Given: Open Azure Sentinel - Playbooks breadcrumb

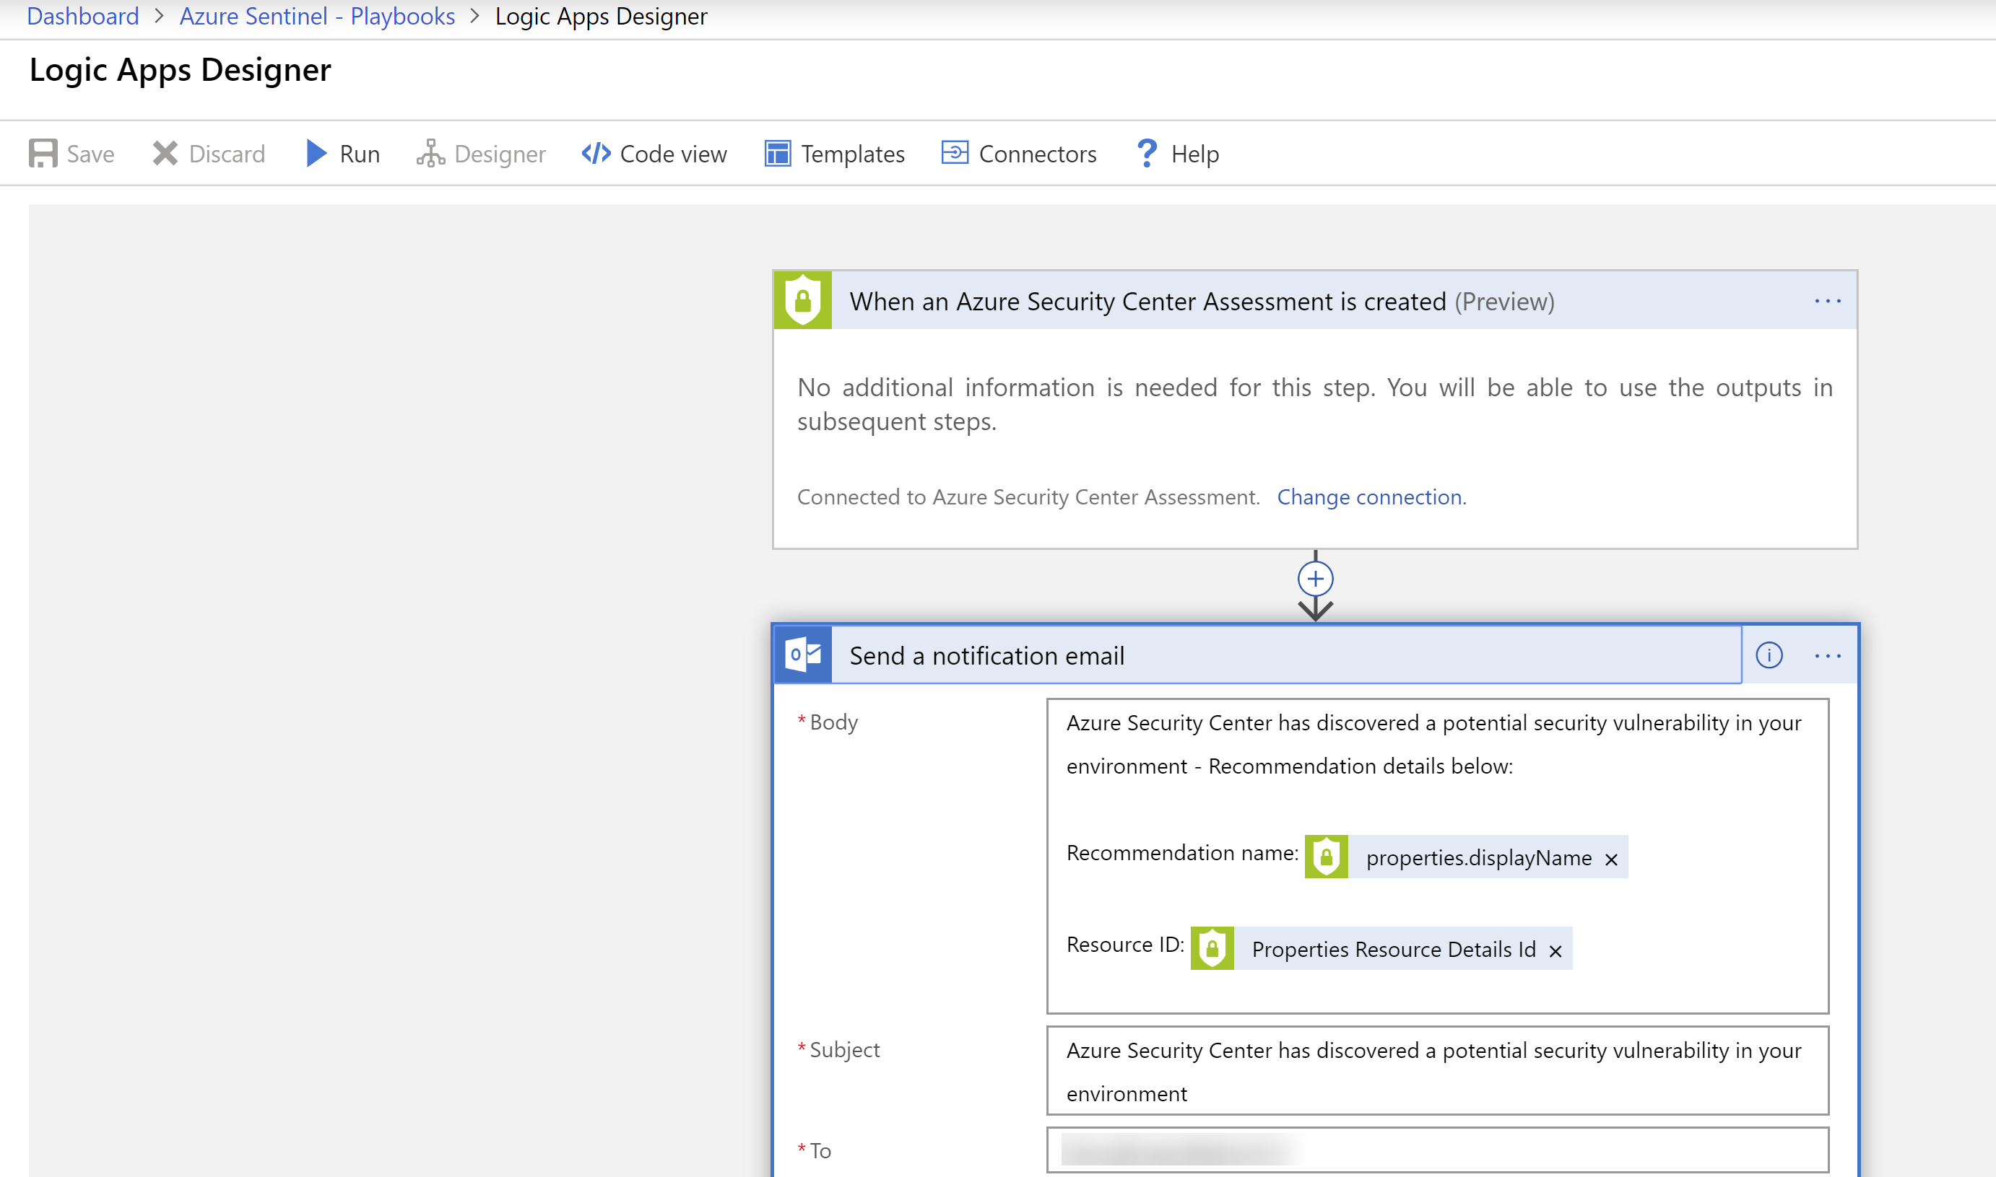Looking at the screenshot, I should click(317, 16).
